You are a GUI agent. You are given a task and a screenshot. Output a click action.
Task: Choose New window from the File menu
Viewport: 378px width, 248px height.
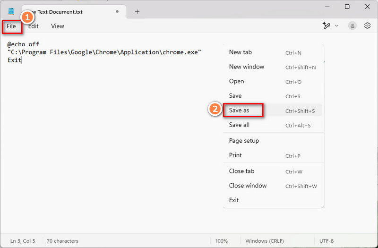(273, 67)
